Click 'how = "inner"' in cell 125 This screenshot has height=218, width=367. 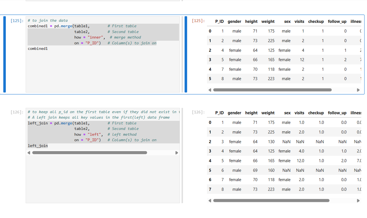point(89,37)
